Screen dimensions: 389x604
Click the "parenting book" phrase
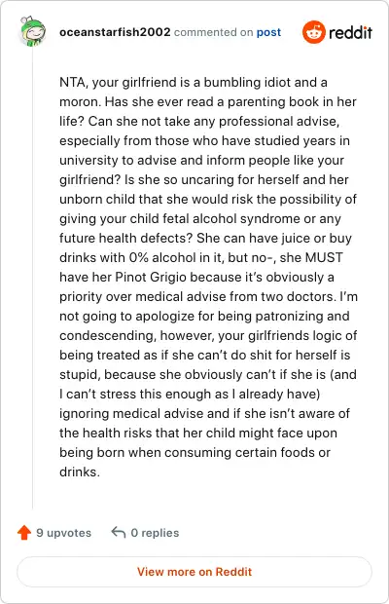(x=273, y=102)
